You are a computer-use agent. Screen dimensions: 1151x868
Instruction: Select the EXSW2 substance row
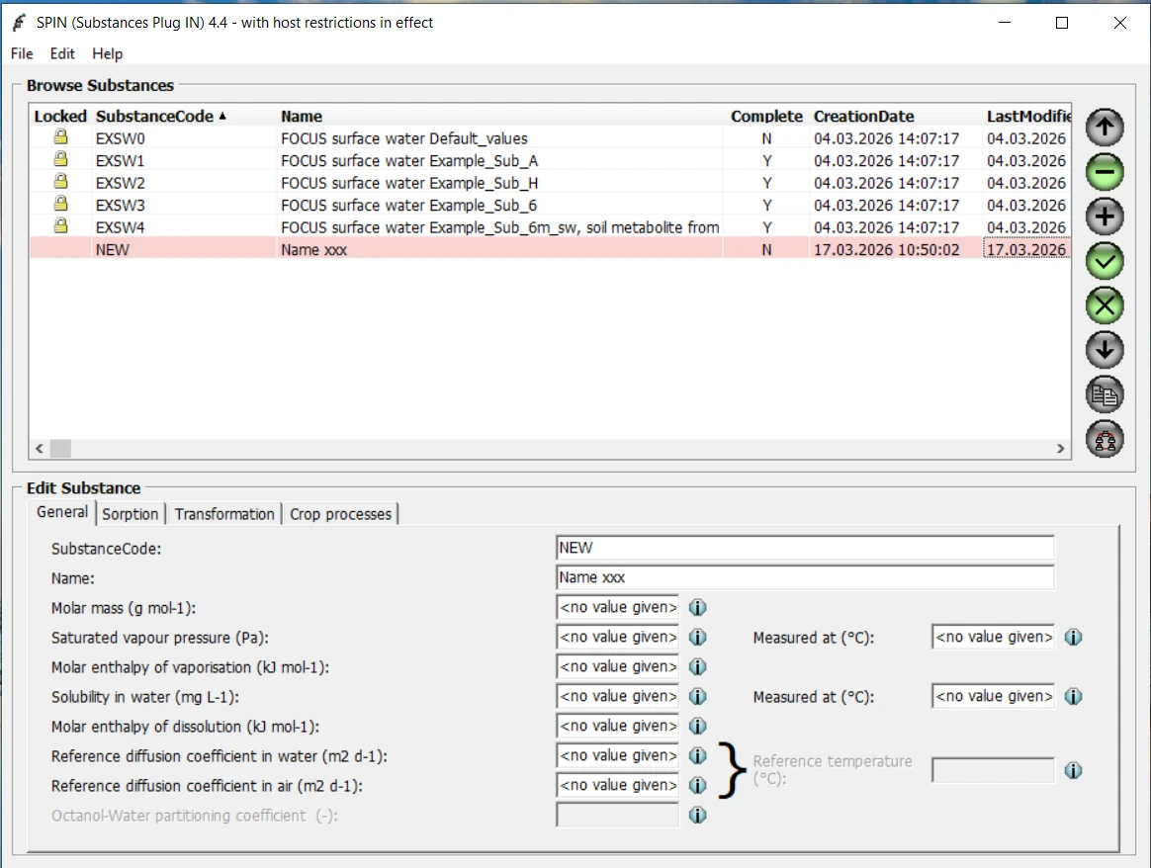tap(396, 183)
